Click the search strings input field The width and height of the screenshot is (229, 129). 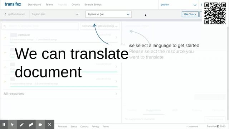coord(40,26)
